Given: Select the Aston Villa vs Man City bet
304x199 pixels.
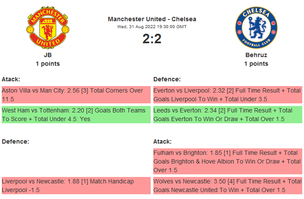Looking at the screenshot, I should tap(76, 95).
